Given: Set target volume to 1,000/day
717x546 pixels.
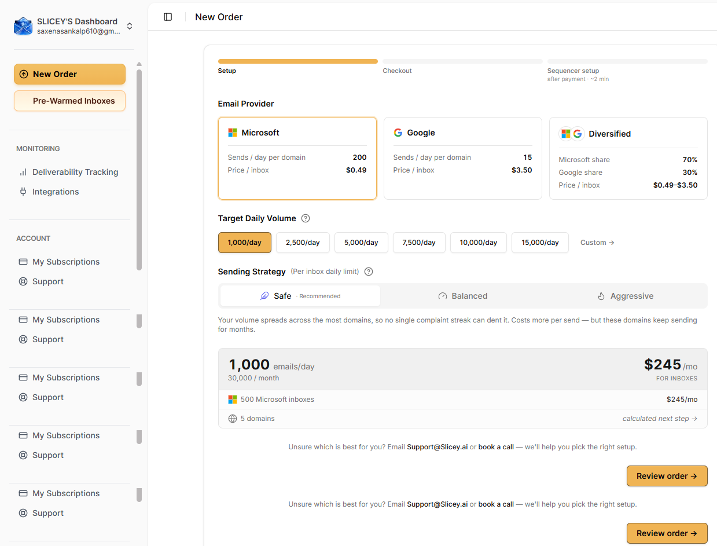Looking at the screenshot, I should point(245,243).
